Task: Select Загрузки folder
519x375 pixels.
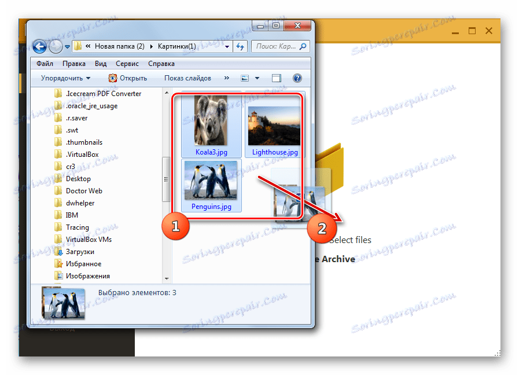Action: (x=80, y=252)
